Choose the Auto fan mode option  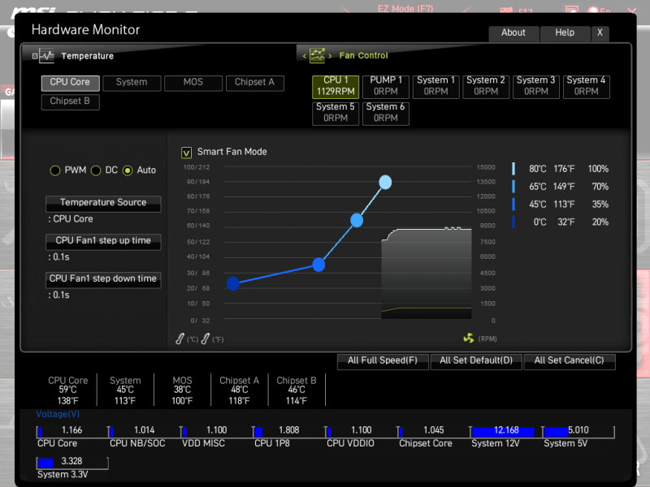point(128,170)
